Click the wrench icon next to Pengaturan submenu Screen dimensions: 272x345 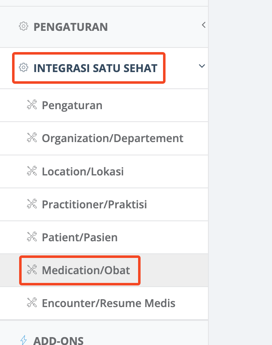32,105
